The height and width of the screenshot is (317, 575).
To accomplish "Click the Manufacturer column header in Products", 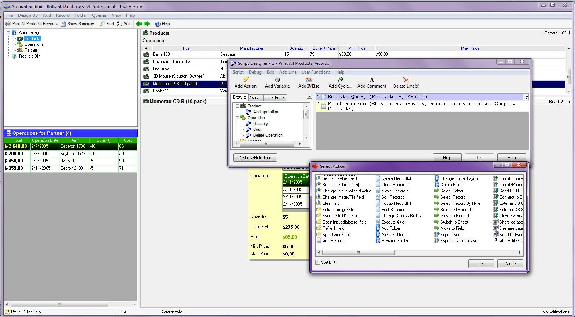I will click(x=252, y=48).
